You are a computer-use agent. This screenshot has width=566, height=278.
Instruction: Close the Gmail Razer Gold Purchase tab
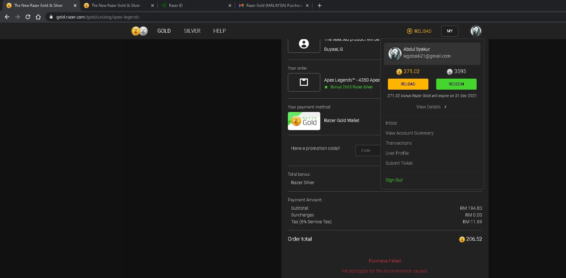[x=307, y=6]
